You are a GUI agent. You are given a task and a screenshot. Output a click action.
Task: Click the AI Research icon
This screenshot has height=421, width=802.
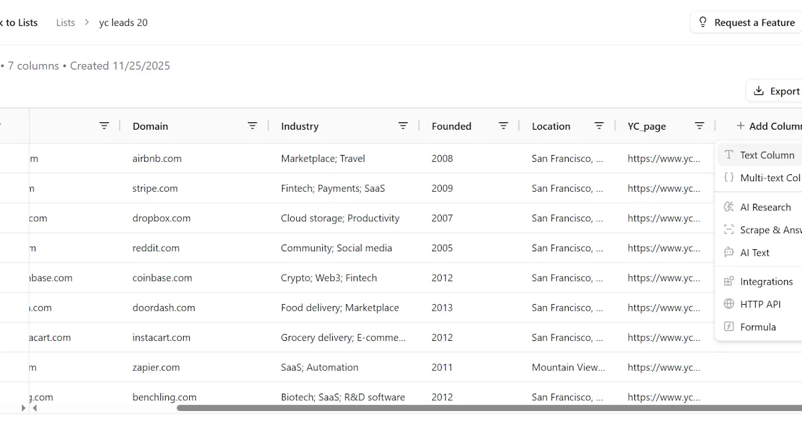coord(728,207)
